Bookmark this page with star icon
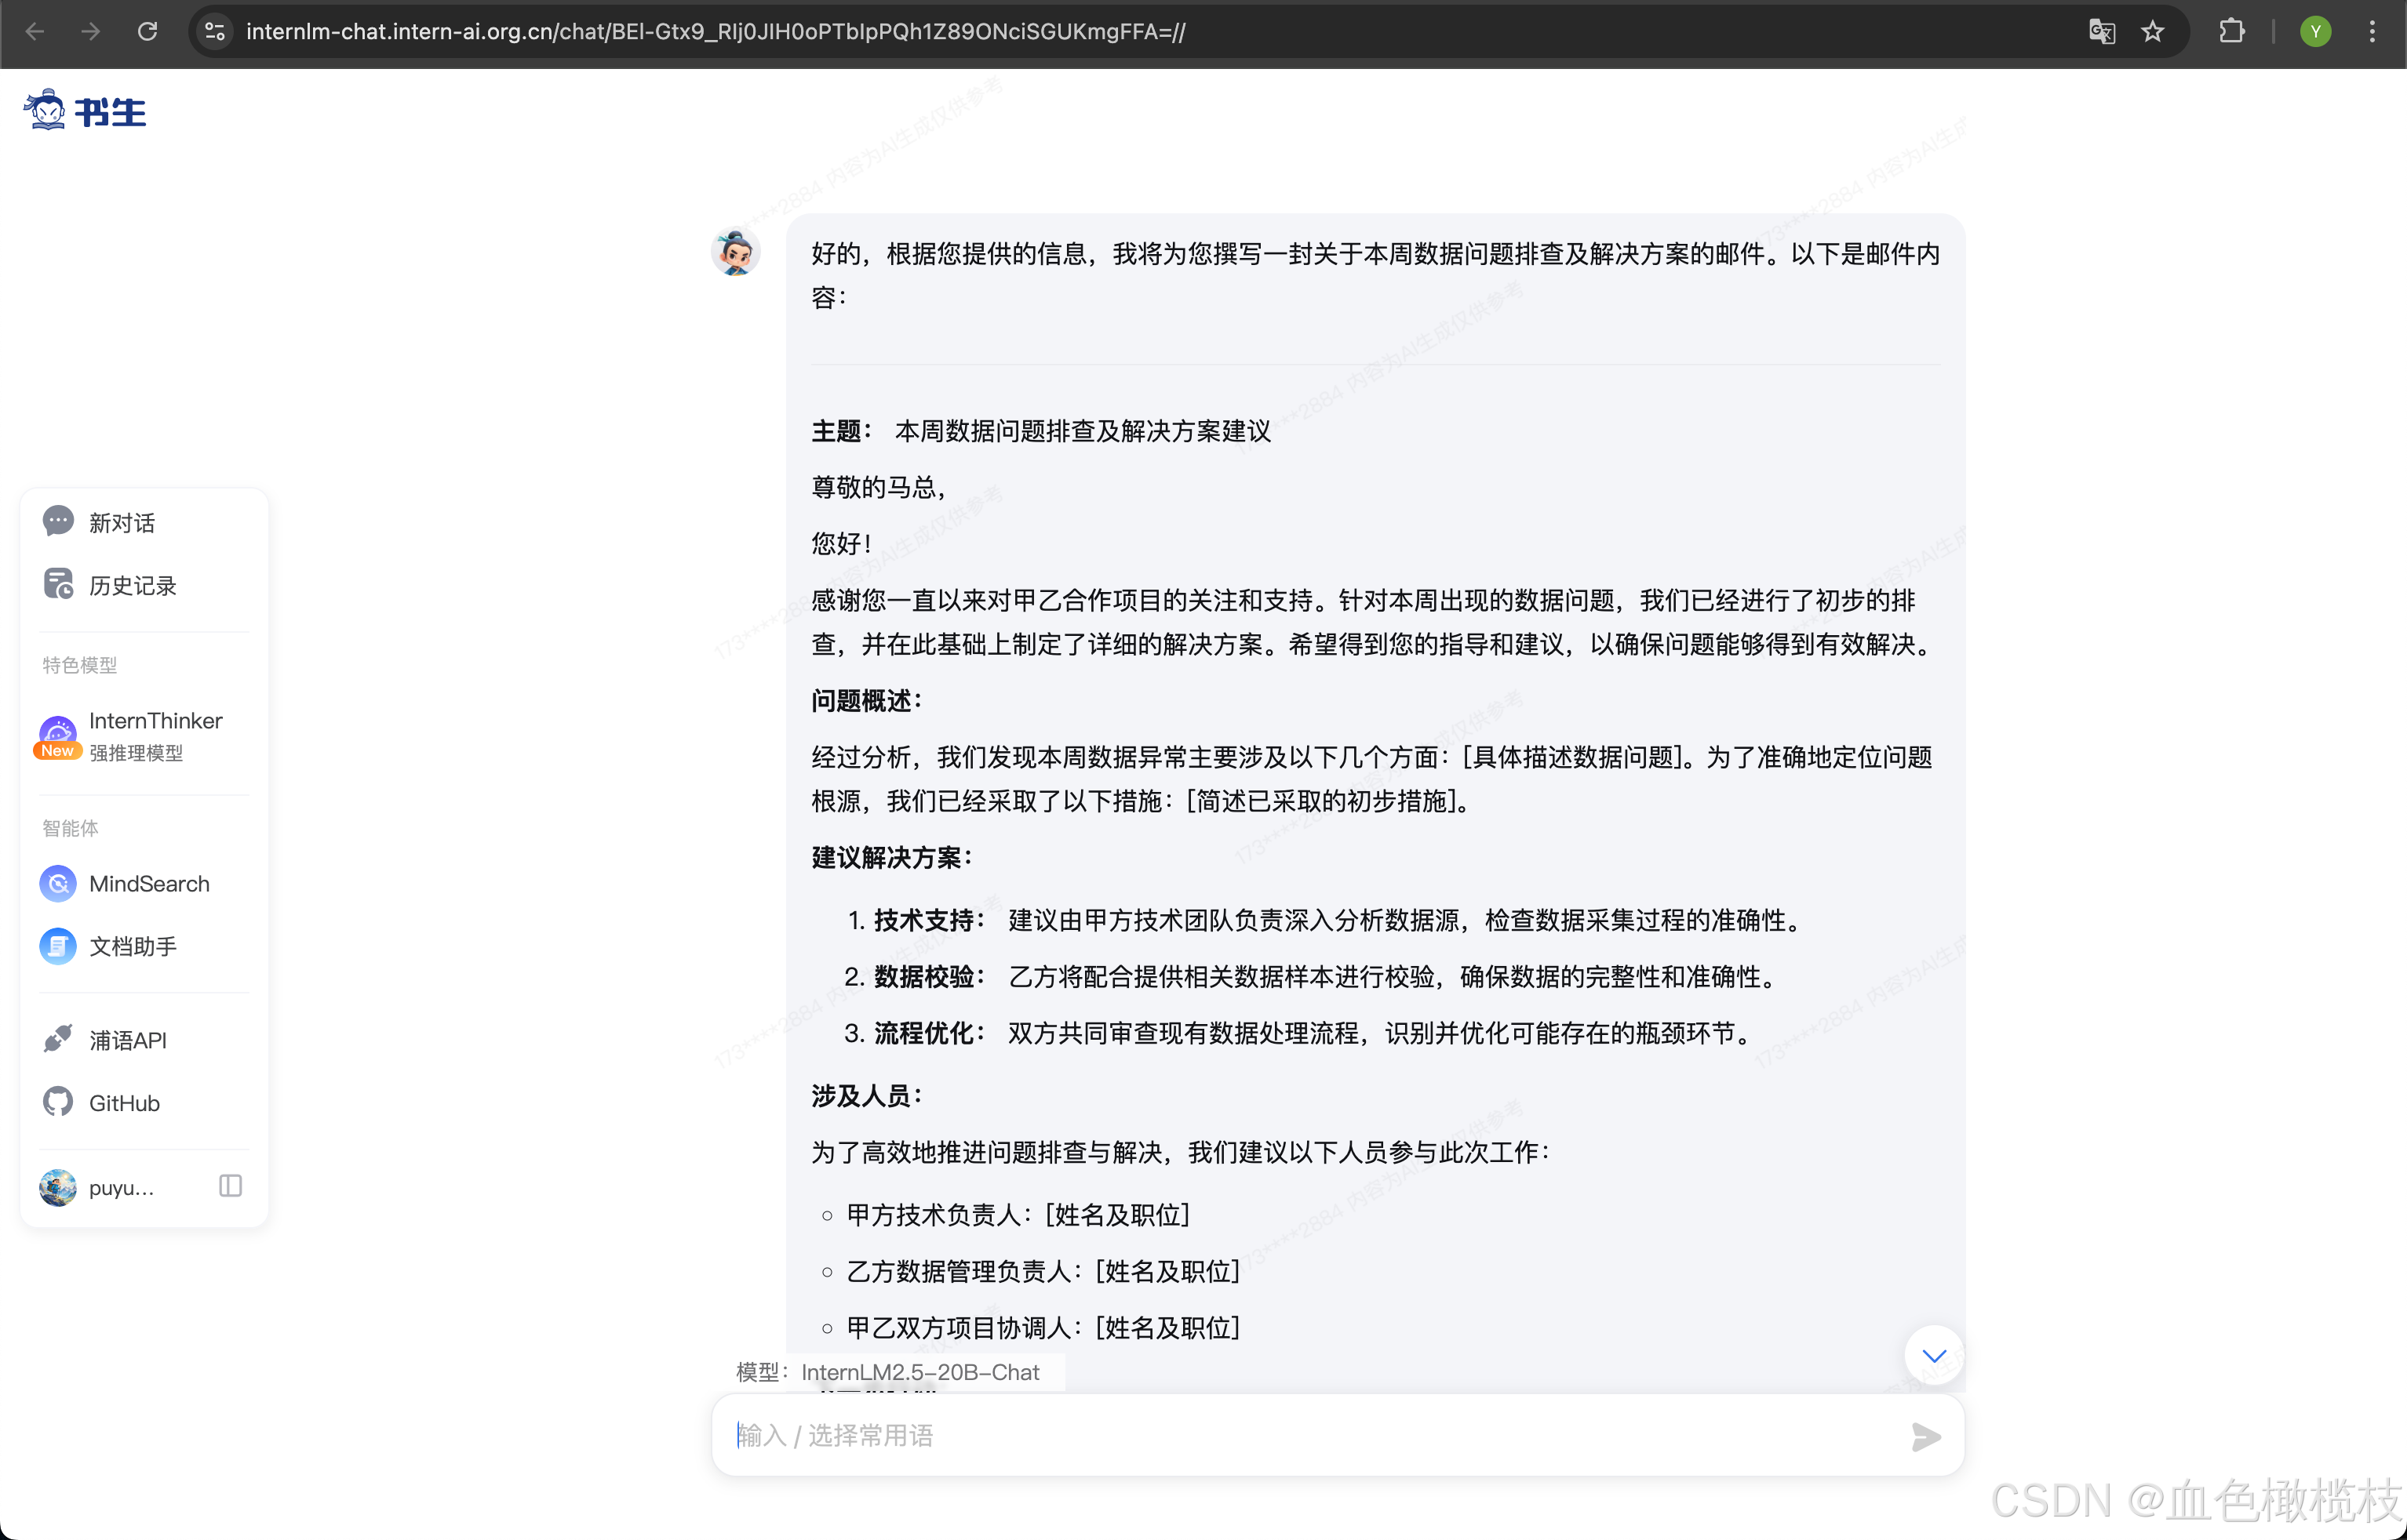 pyautogui.click(x=2152, y=32)
